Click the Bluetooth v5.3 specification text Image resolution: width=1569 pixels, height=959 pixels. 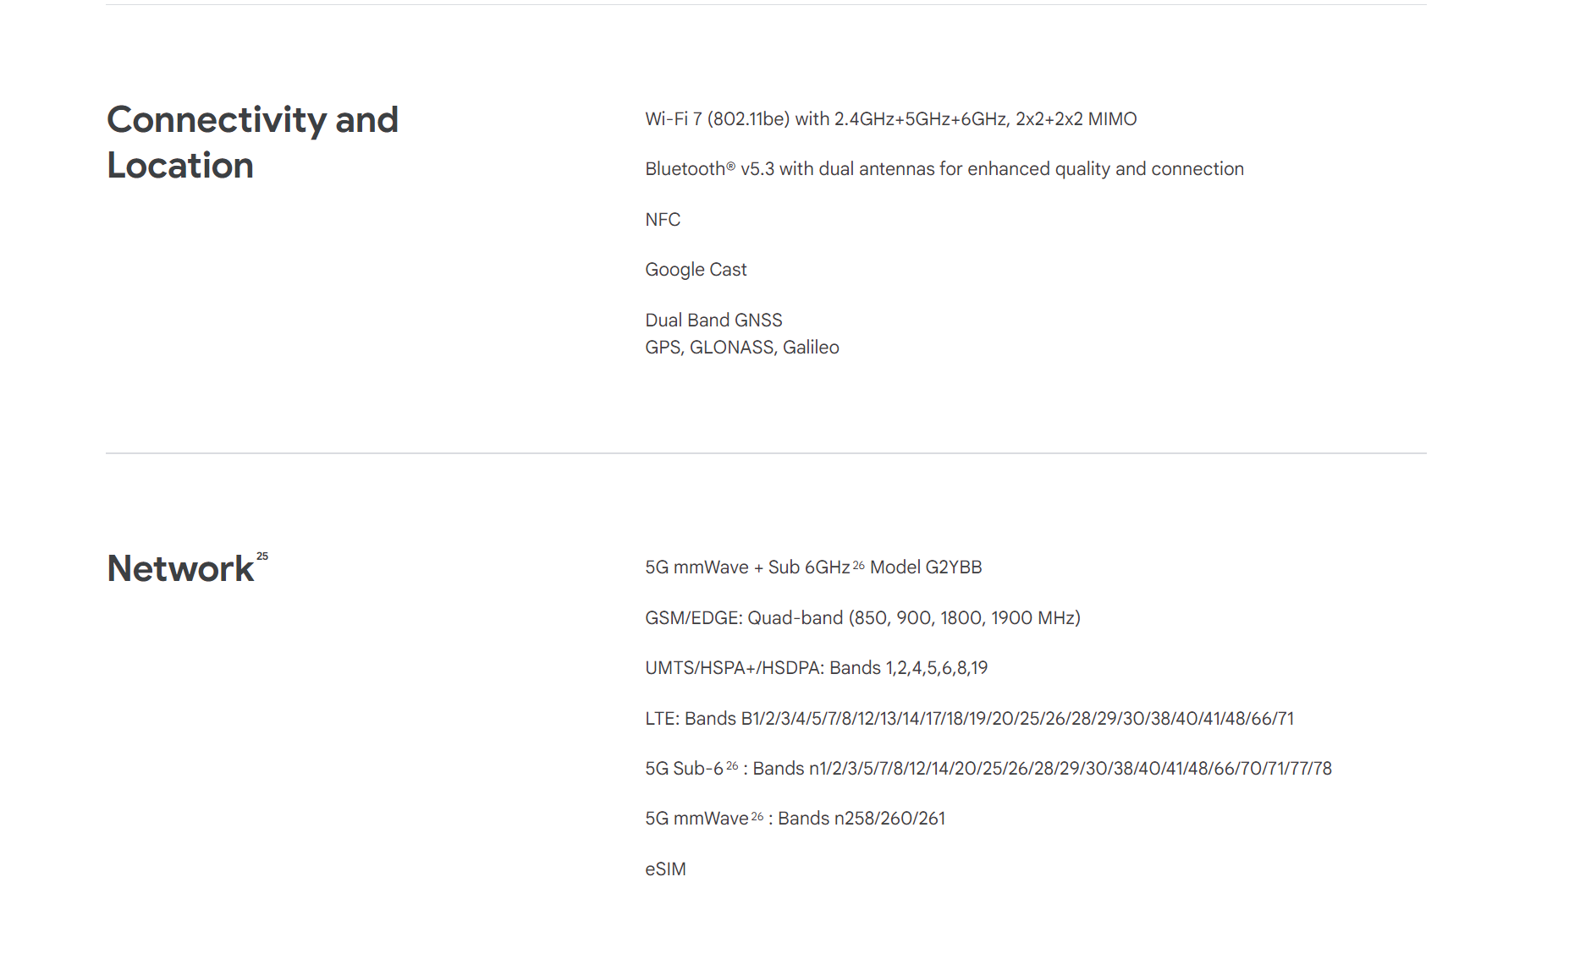point(944,169)
